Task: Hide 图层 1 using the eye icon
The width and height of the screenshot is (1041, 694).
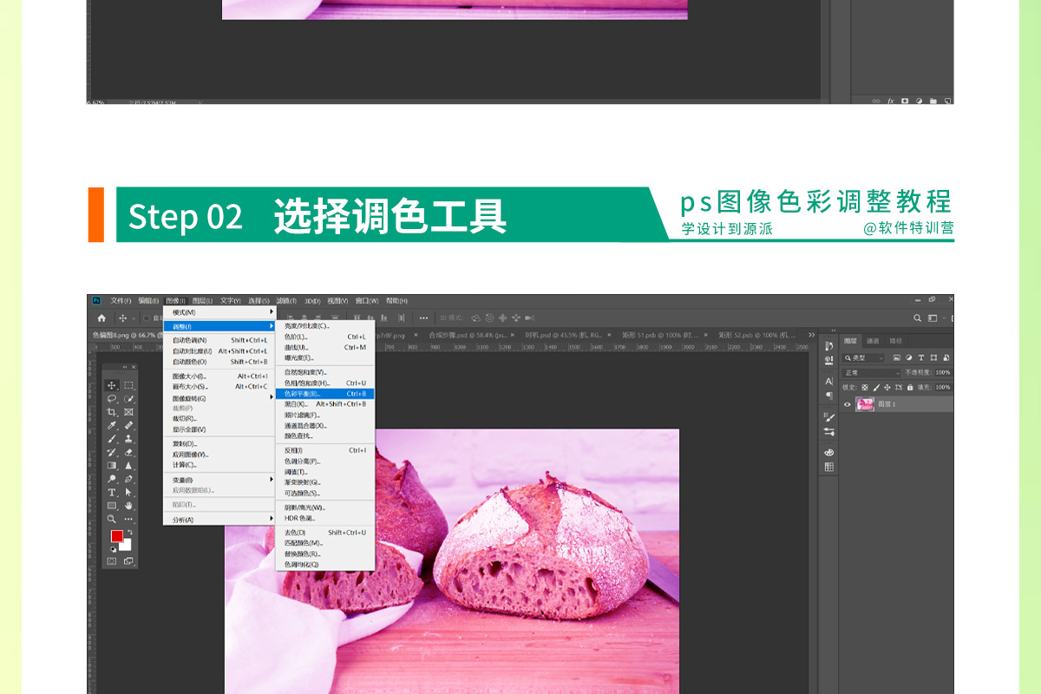Action: (848, 404)
